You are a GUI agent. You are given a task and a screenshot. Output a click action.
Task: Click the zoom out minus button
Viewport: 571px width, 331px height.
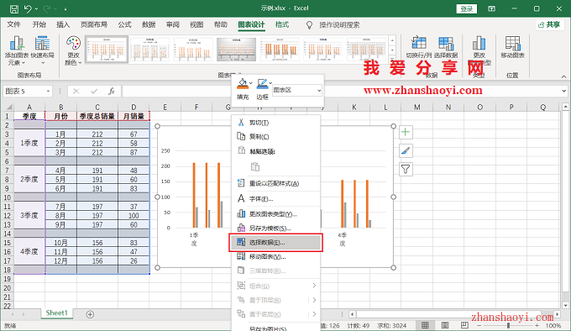click(x=479, y=325)
